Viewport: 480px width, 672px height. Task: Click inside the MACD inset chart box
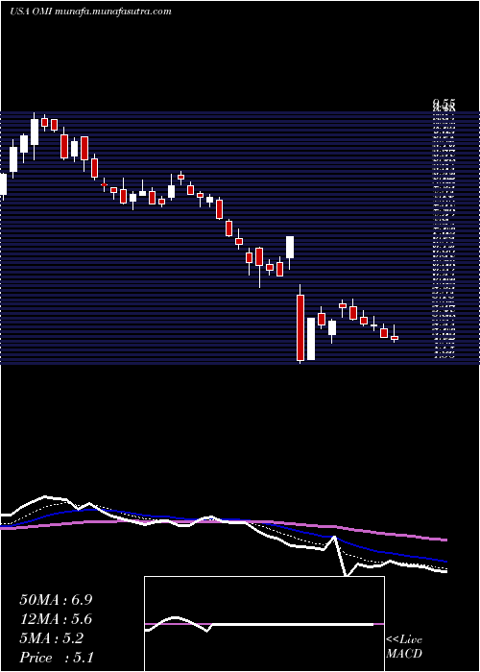(x=264, y=624)
